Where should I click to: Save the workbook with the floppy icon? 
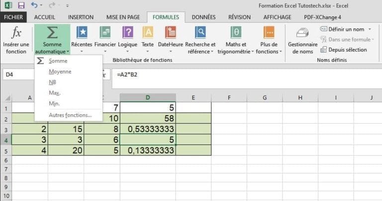pos(21,5)
